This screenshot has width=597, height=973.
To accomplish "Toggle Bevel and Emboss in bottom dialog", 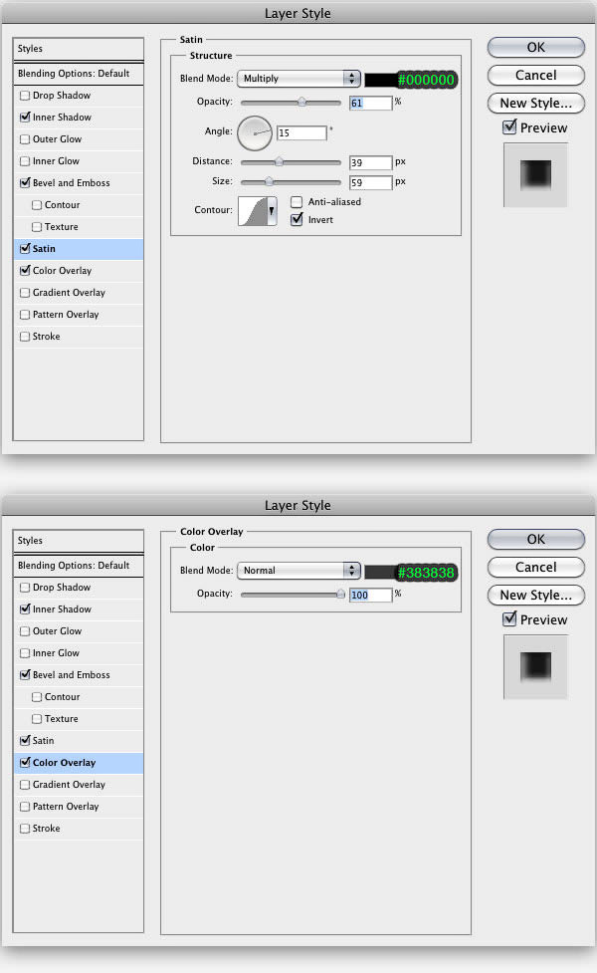I will [25, 675].
